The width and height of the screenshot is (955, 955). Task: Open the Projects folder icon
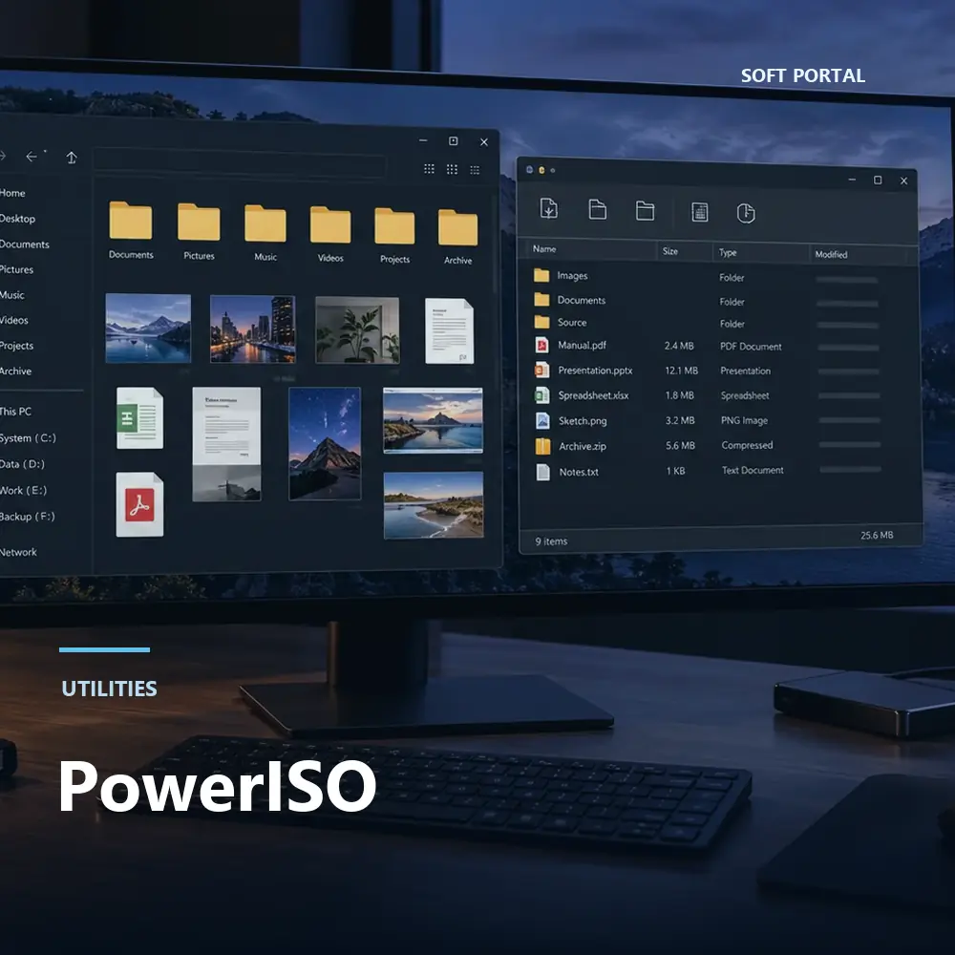click(394, 226)
